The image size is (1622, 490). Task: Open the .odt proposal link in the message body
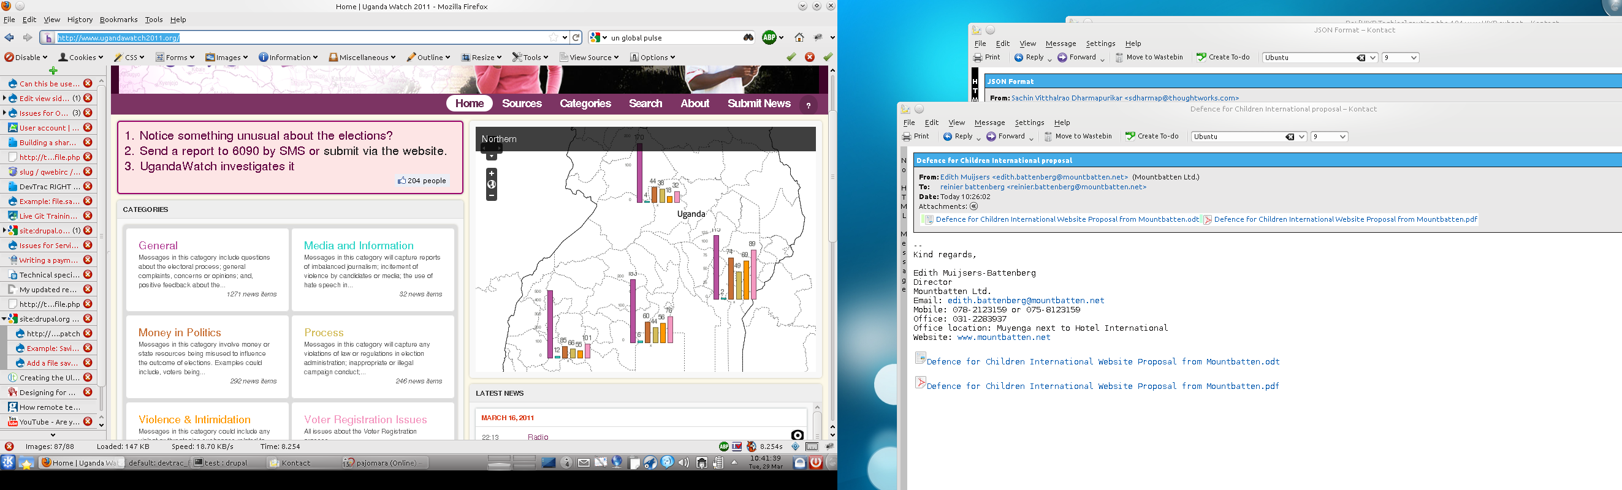click(1103, 362)
